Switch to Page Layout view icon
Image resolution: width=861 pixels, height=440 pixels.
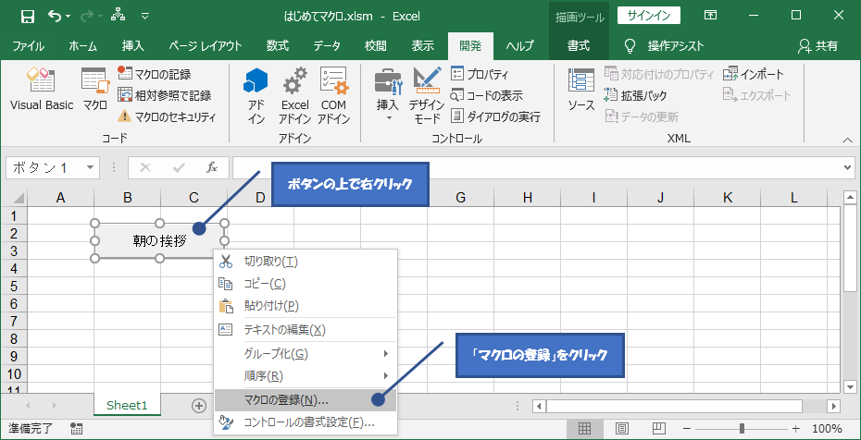[x=621, y=429]
